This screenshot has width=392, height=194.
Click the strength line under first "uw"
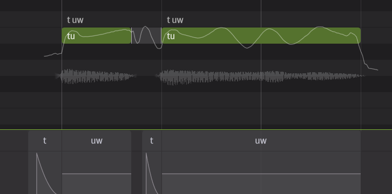97,174
